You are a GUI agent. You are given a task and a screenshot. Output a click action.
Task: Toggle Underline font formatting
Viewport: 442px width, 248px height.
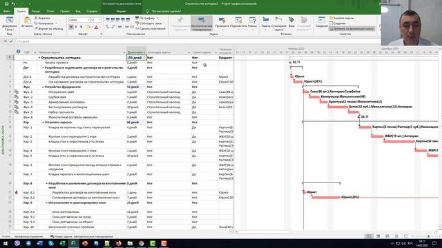pos(81,27)
